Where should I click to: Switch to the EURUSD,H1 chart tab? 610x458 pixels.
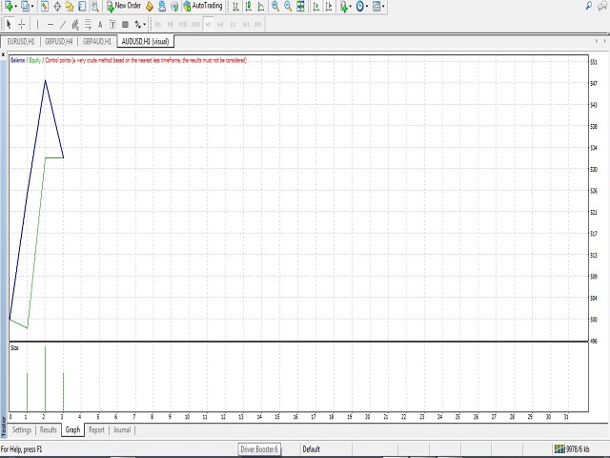pyautogui.click(x=20, y=41)
